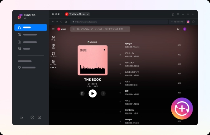Go forward in the embedded browser
The height and width of the screenshot is (135, 210).
(57, 22)
